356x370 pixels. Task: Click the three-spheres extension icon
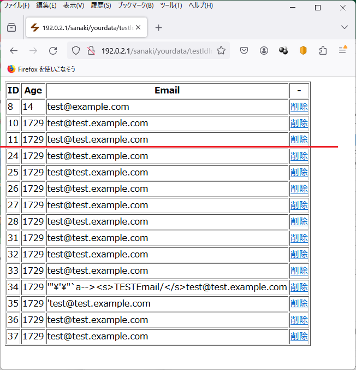coord(283,50)
